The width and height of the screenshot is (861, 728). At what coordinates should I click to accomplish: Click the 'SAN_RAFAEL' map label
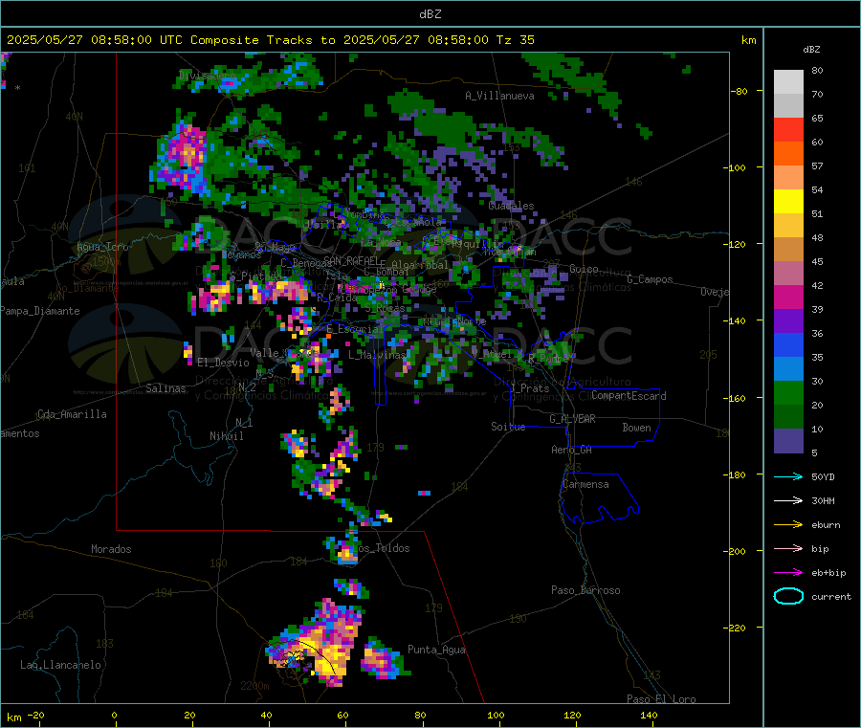click(x=351, y=260)
